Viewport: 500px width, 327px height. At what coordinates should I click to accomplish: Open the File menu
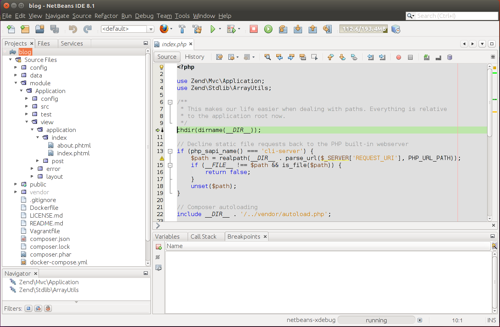click(x=7, y=16)
